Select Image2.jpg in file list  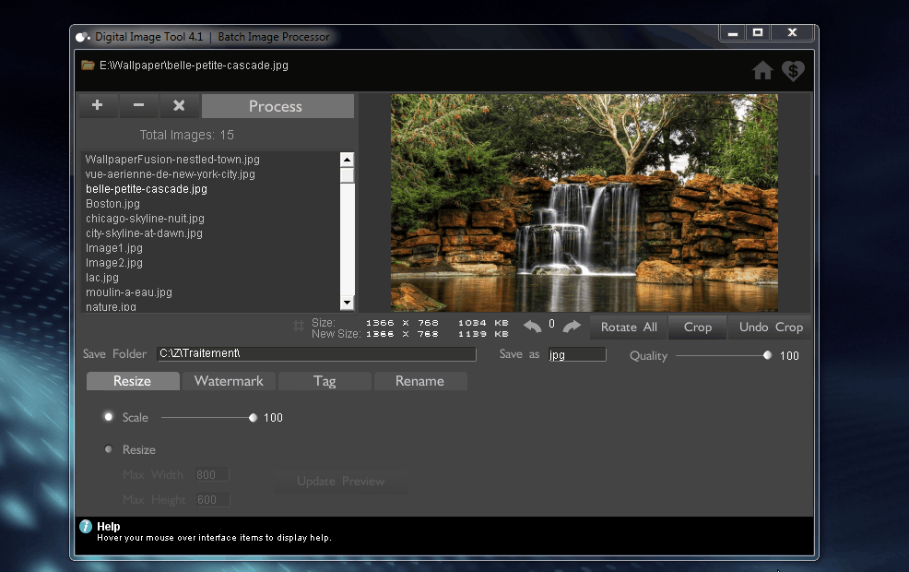pyautogui.click(x=113, y=263)
